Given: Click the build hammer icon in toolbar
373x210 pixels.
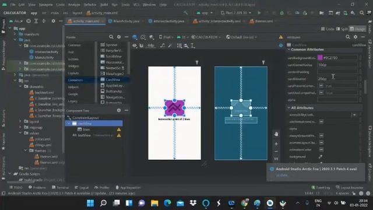Looking at the screenshot, I should [x=185, y=13].
